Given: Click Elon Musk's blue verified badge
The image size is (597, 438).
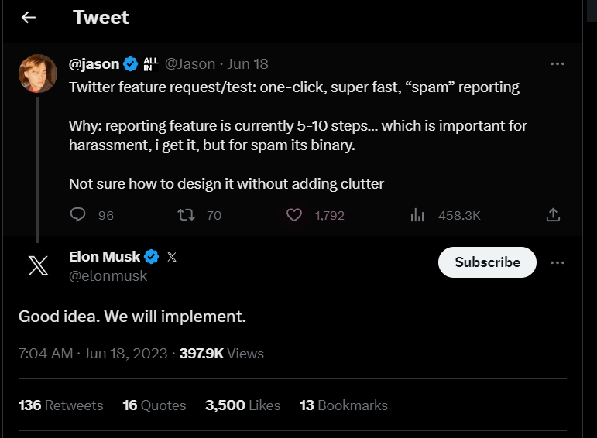Looking at the screenshot, I should point(153,257).
